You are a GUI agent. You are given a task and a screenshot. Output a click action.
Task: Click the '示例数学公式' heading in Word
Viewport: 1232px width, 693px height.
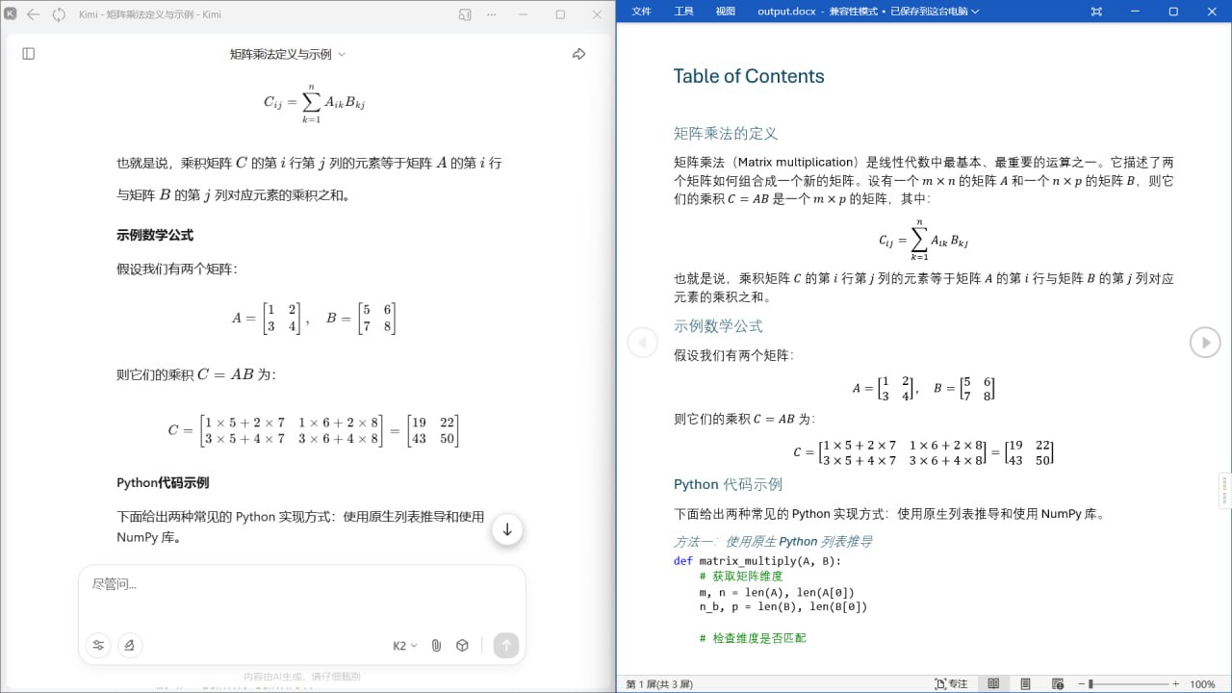[x=718, y=325]
